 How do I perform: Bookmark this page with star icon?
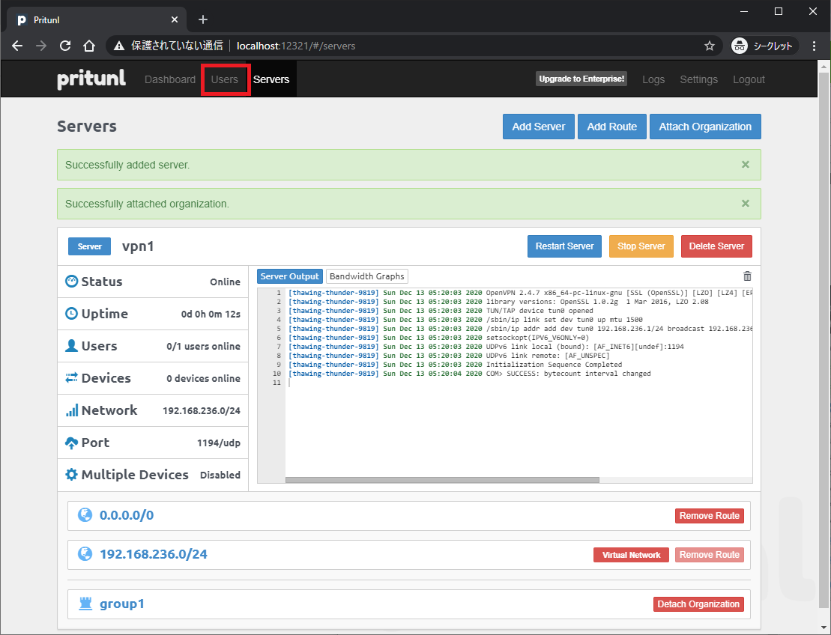click(x=710, y=46)
